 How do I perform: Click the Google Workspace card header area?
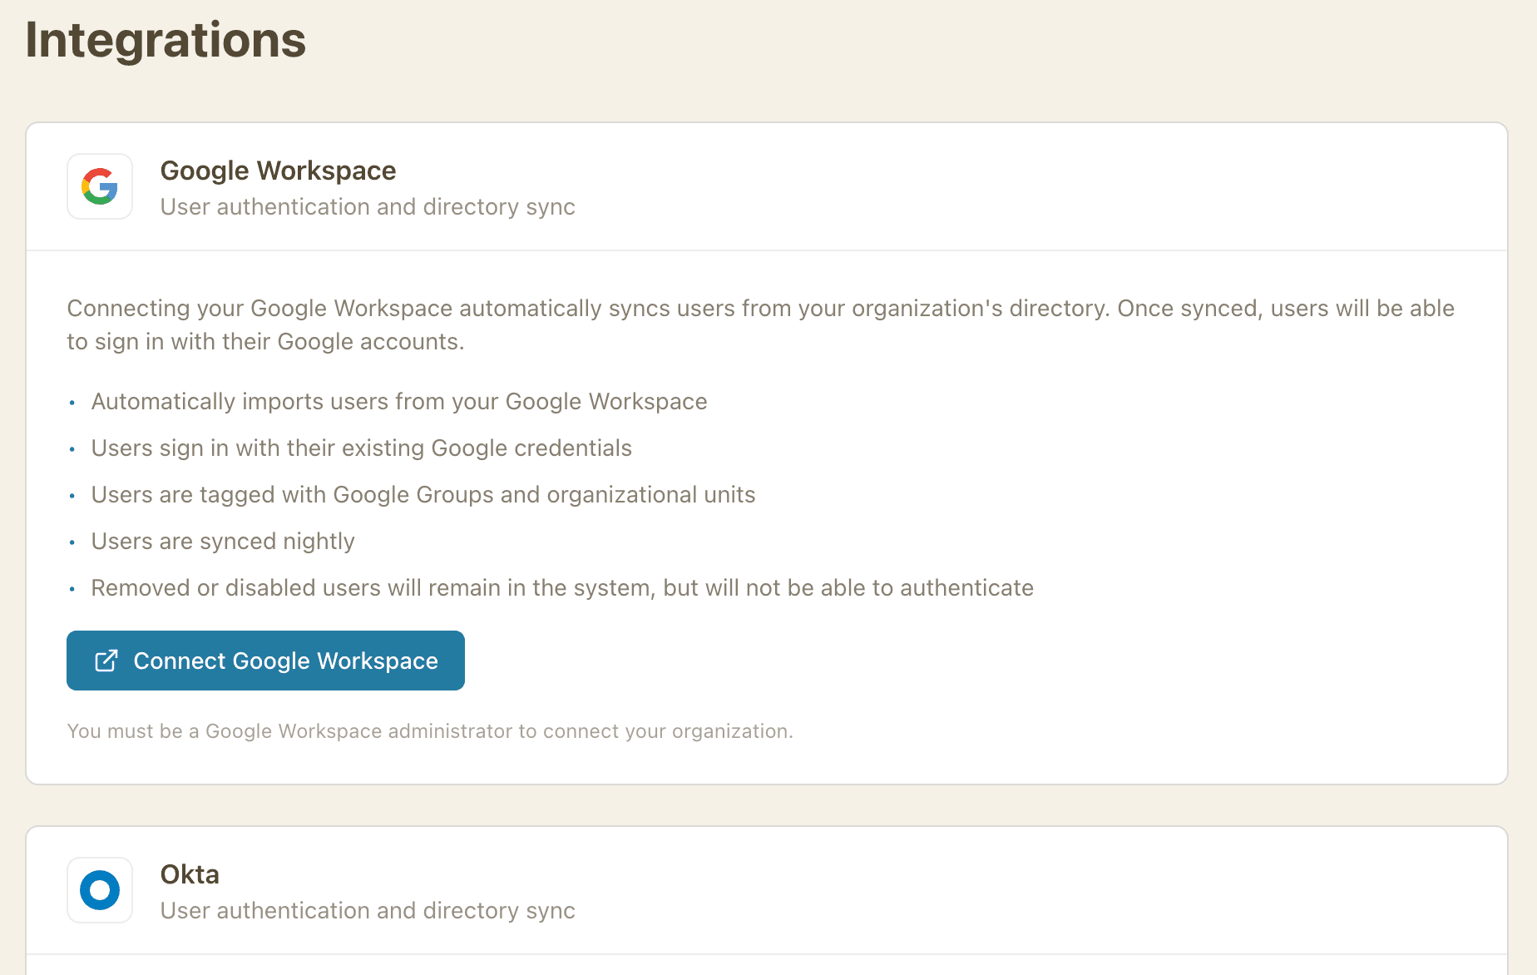[767, 186]
